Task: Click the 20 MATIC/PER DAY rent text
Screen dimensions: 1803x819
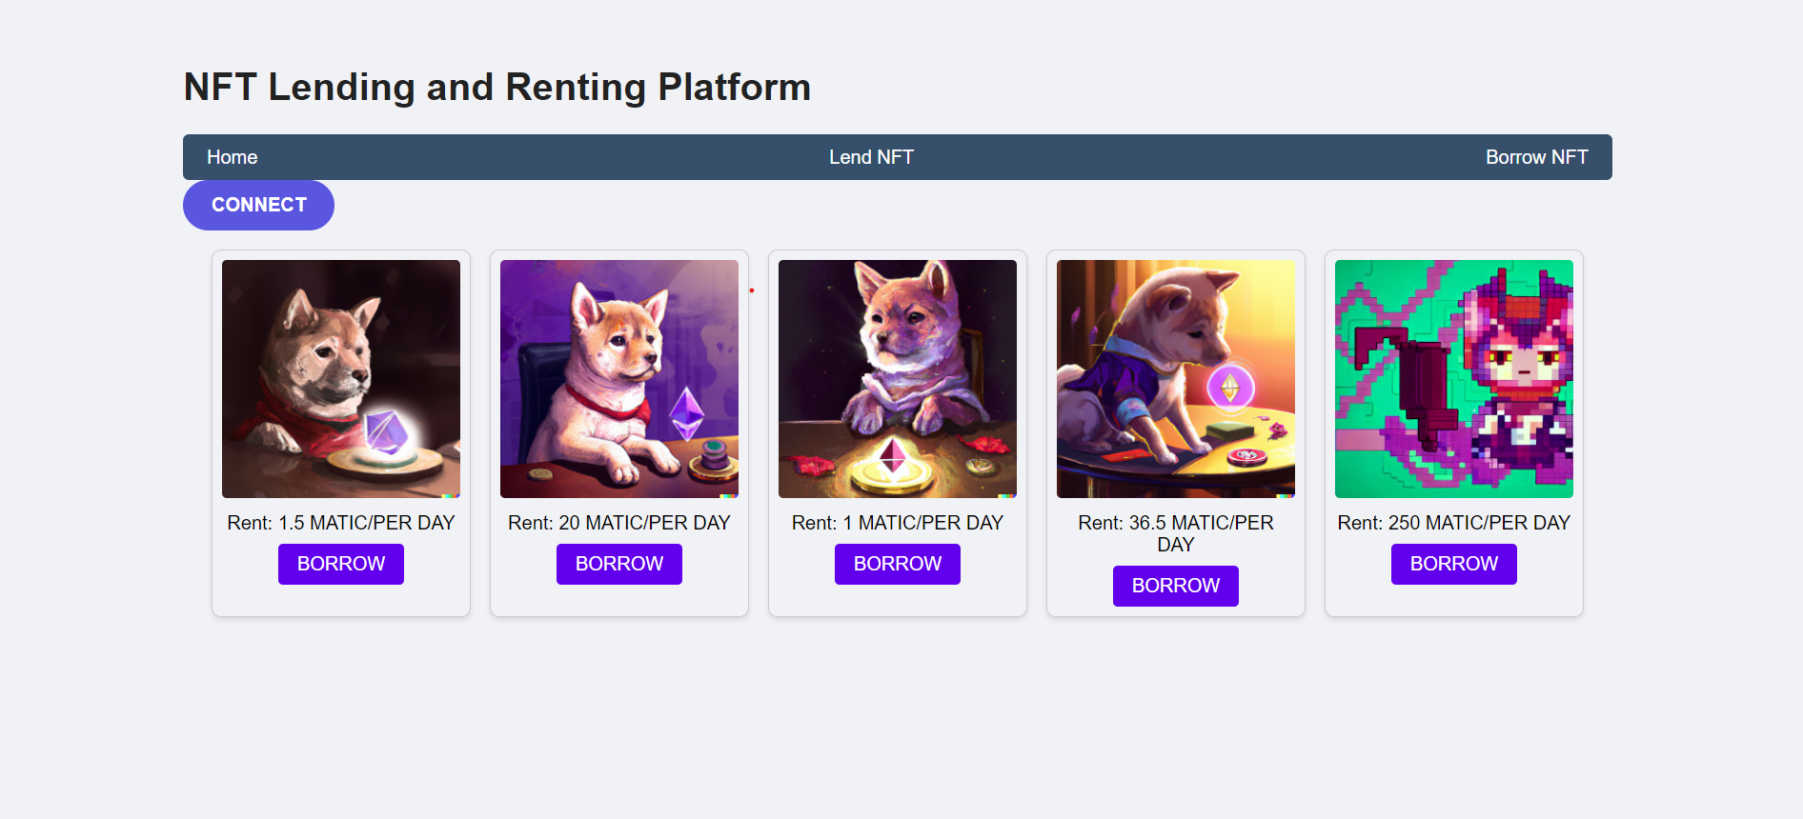Action: pyautogui.click(x=618, y=522)
